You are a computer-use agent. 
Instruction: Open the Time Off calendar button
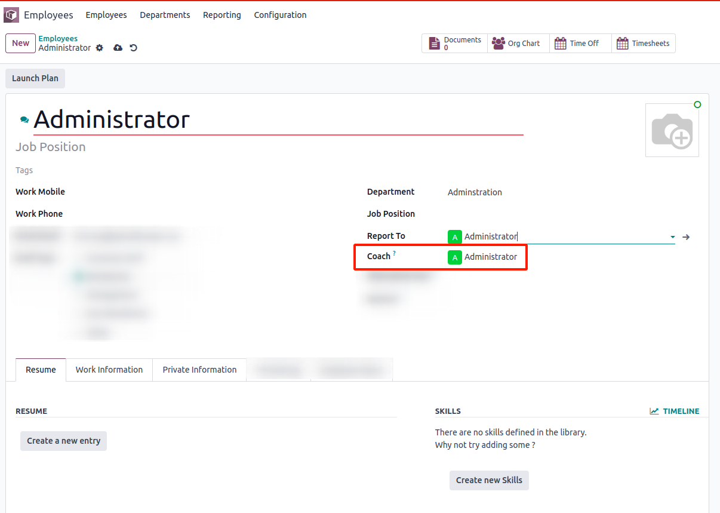(x=579, y=44)
